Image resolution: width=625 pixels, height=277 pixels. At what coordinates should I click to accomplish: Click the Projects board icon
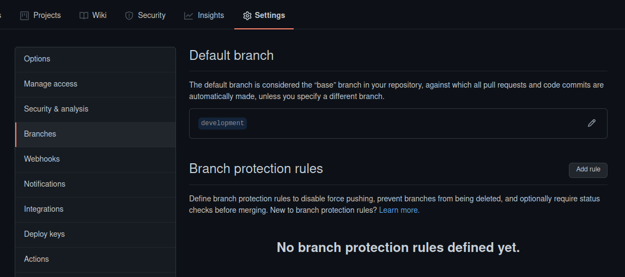25,16
